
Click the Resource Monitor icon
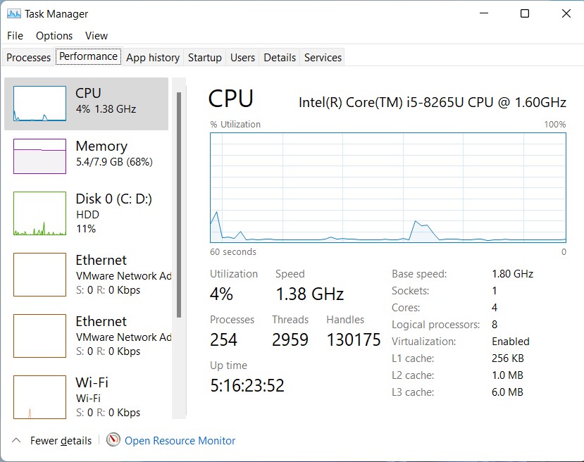[113, 439]
